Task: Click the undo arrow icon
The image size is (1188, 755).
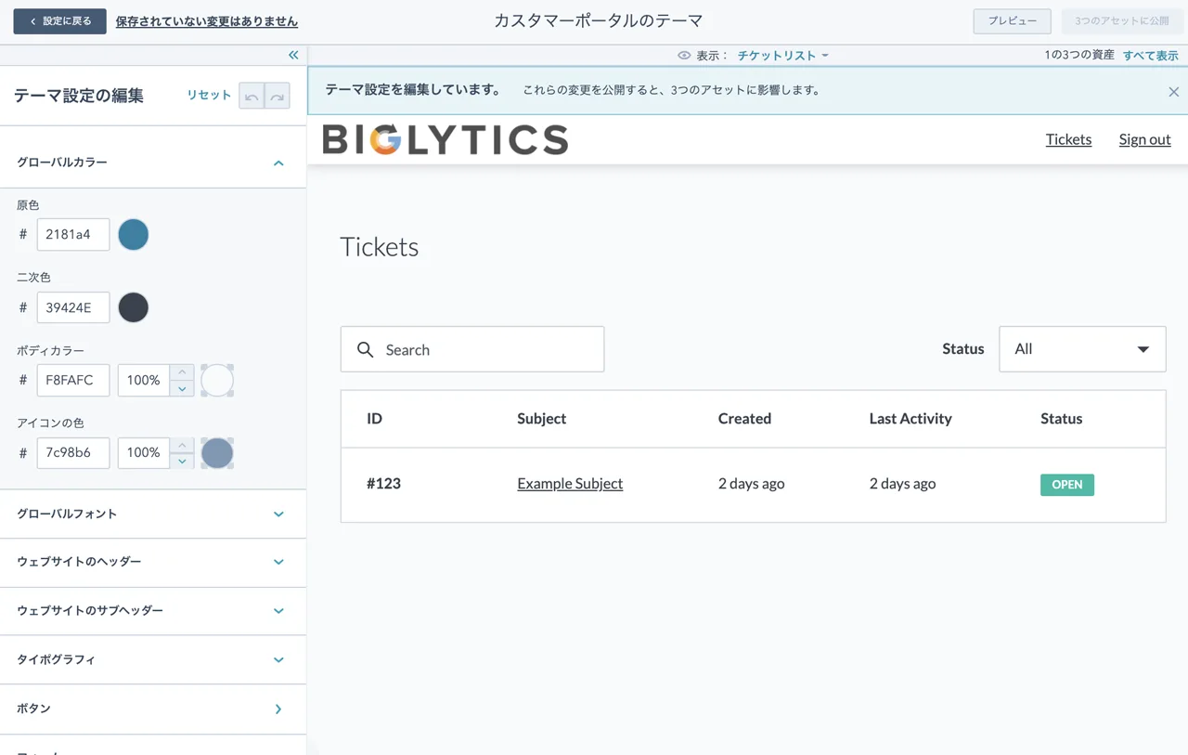Action: [252, 96]
